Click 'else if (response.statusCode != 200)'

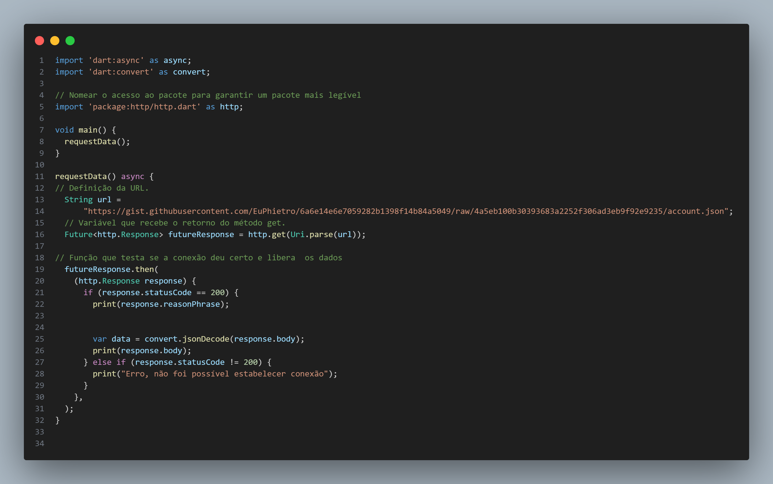[x=177, y=362]
